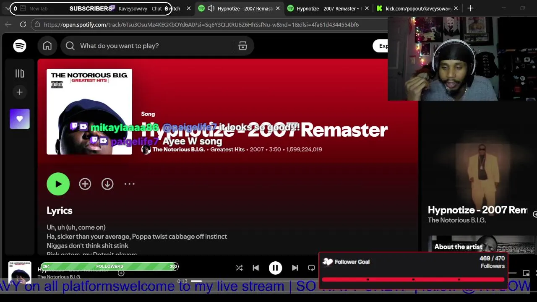Go to Spotify Home via the house icon
The height and width of the screenshot is (302, 537).
click(x=47, y=46)
